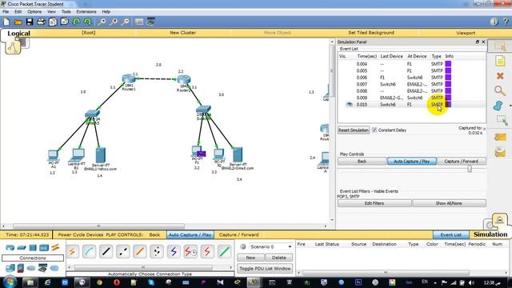Pick the copper cross-over dashed cable
The height and width of the screenshot is (288, 512).
(x=123, y=251)
